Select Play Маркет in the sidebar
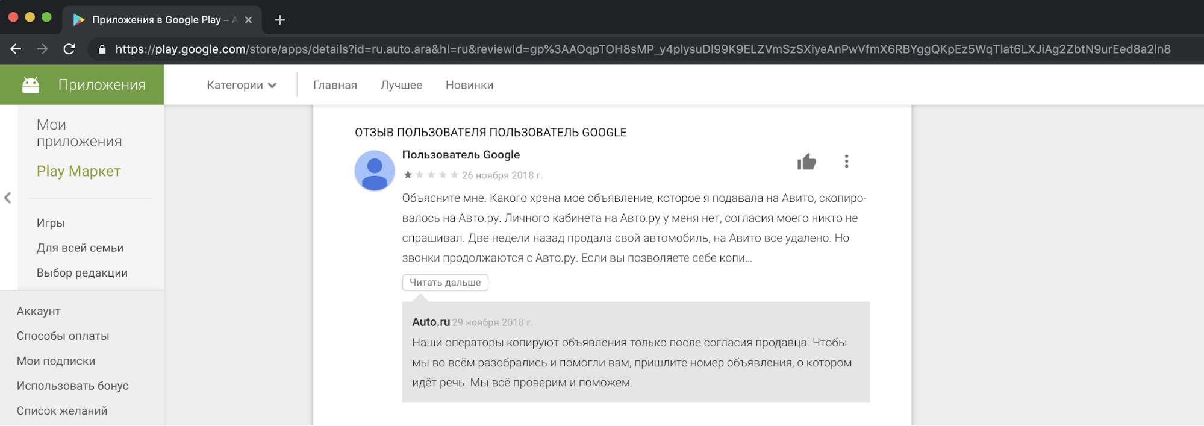Viewport: 1204px width, 426px height. click(x=78, y=171)
